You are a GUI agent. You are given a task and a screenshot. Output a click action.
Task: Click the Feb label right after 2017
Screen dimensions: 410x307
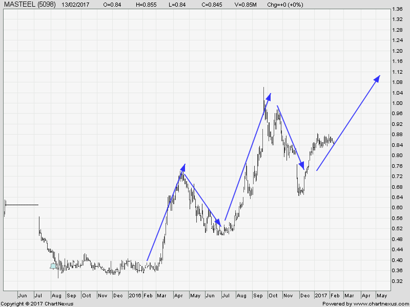click(335, 296)
